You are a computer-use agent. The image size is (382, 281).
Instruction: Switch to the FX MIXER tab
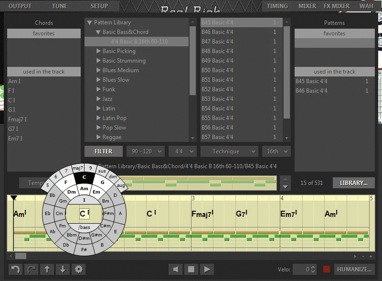[x=337, y=6]
